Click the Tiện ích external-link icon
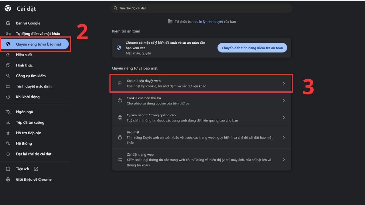This screenshot has width=365, height=205. pos(36,169)
